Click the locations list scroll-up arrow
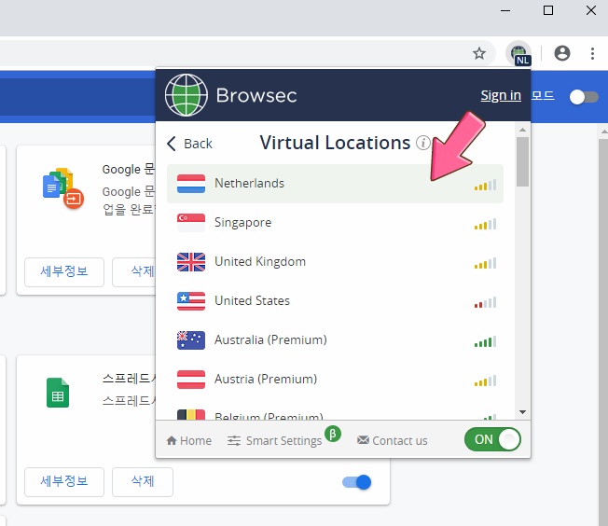Screen dimensions: 608x526 523,130
